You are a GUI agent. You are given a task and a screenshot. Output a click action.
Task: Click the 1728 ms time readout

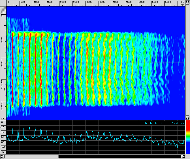178,123
